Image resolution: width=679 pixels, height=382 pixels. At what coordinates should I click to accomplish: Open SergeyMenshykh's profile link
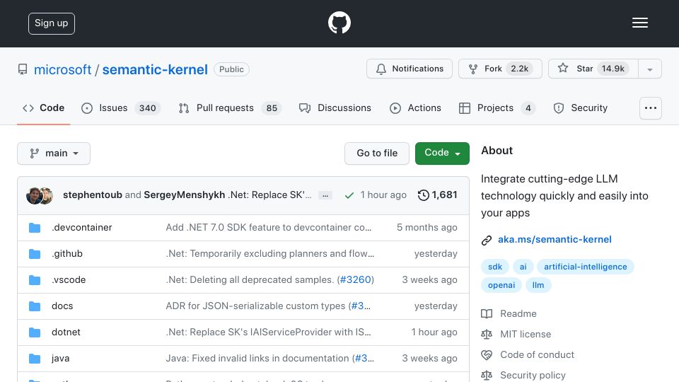pos(185,195)
